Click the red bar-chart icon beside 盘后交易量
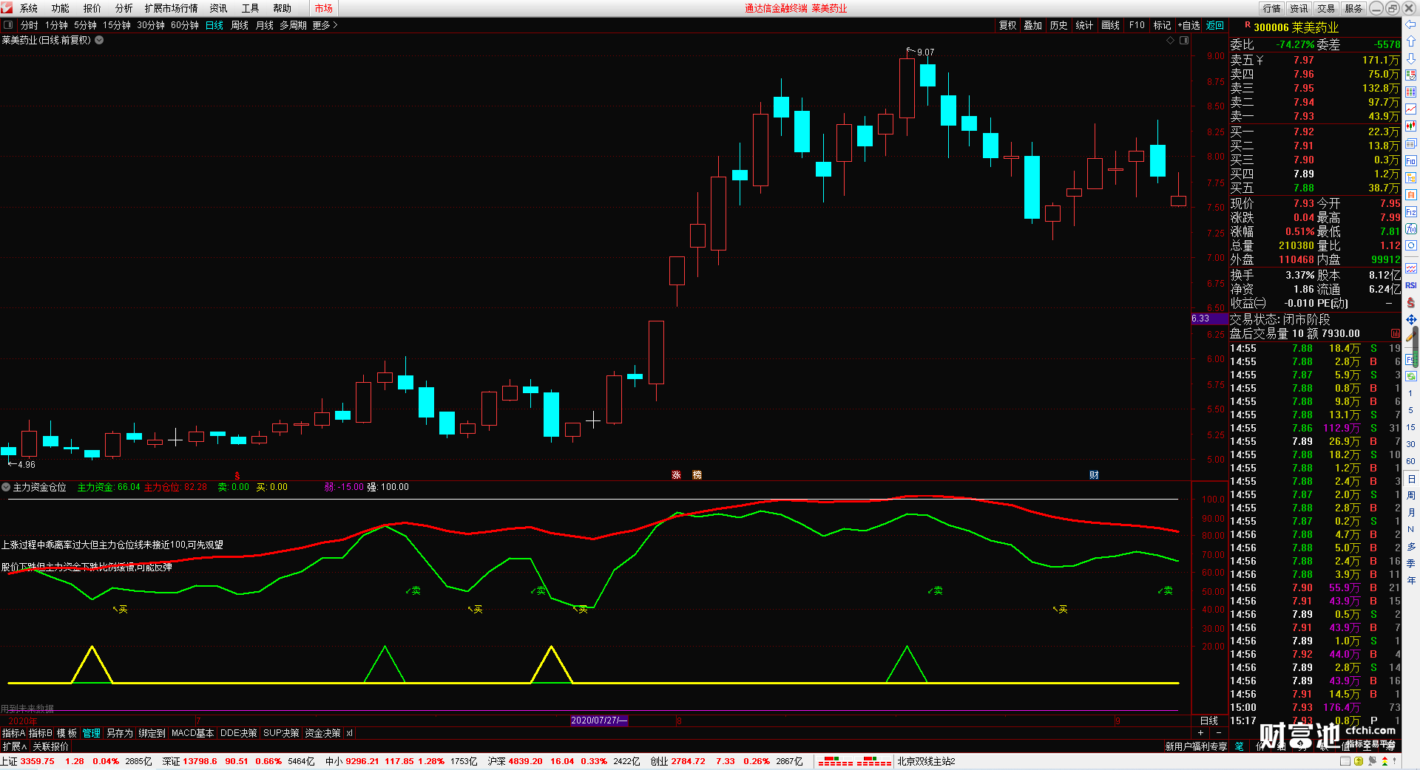Viewport: 1420px width, 770px height. (x=1396, y=334)
